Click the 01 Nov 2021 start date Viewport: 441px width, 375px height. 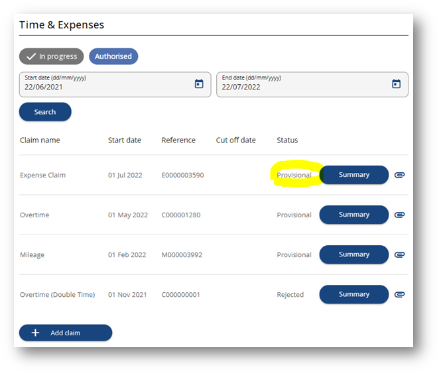pyautogui.click(x=127, y=295)
